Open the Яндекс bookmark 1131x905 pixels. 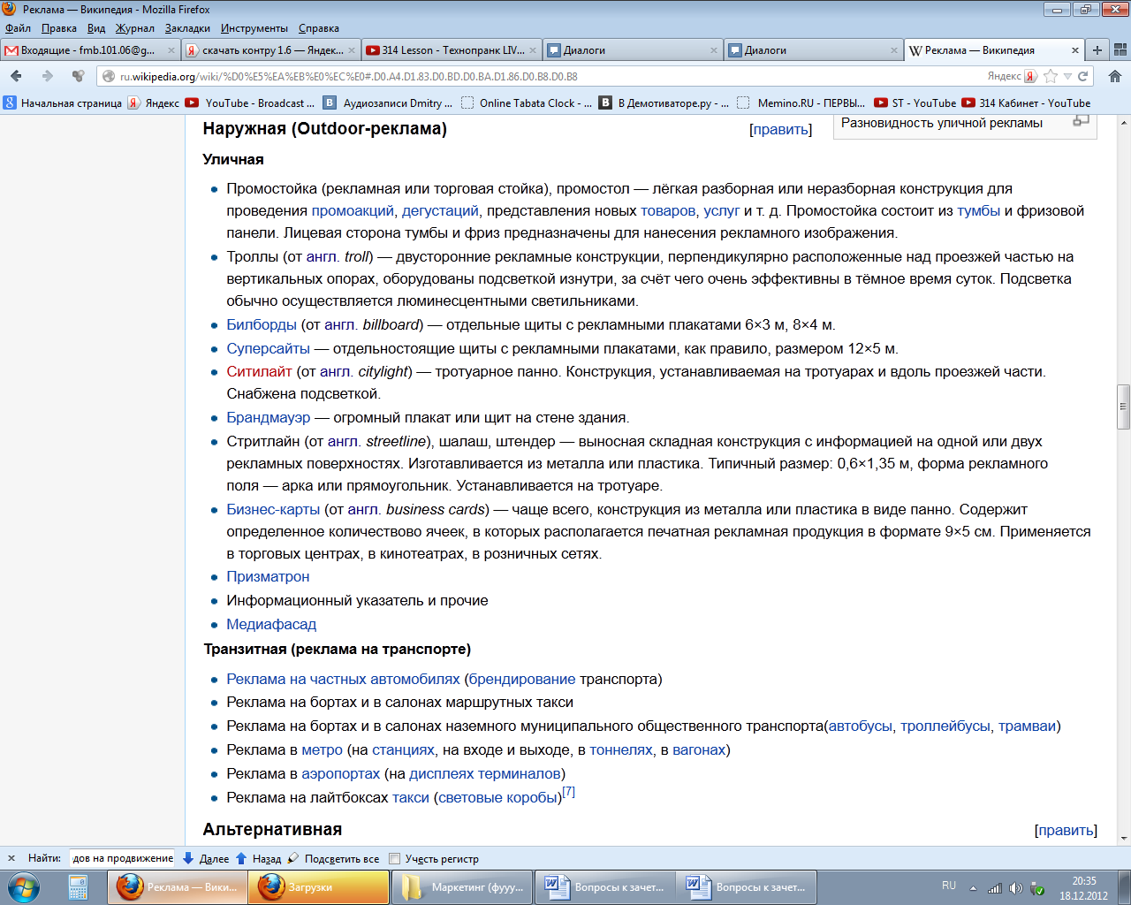[x=154, y=103]
